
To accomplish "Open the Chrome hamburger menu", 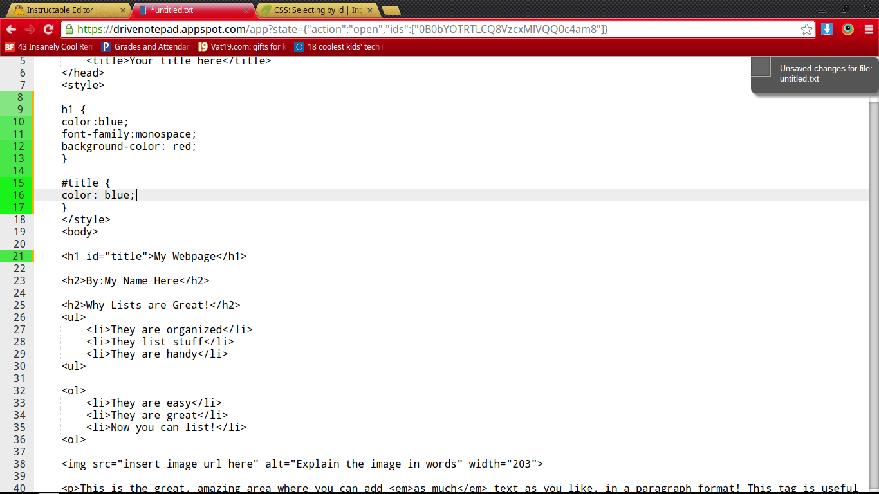I will tap(869, 30).
